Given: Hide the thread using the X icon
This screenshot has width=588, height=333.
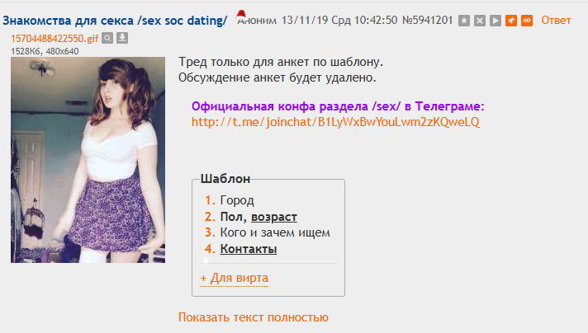Looking at the screenshot, I should (480, 21).
